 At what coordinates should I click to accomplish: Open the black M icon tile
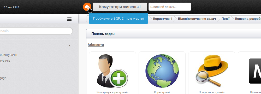pos(255,71)
